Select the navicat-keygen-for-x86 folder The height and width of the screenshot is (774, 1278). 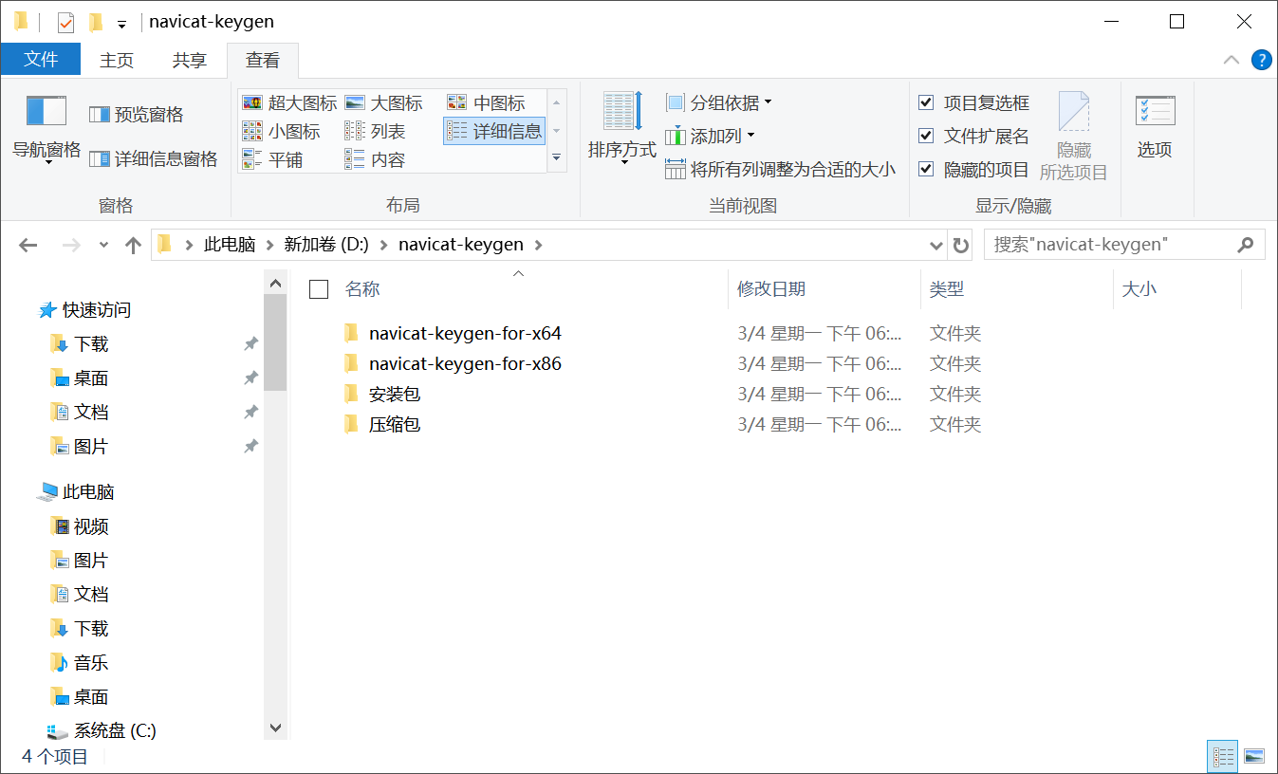[x=465, y=364]
